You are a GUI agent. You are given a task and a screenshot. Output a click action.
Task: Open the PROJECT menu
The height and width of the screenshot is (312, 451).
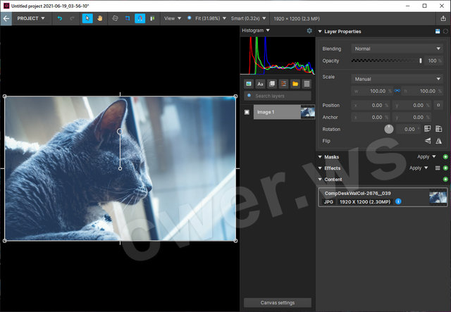coord(30,18)
